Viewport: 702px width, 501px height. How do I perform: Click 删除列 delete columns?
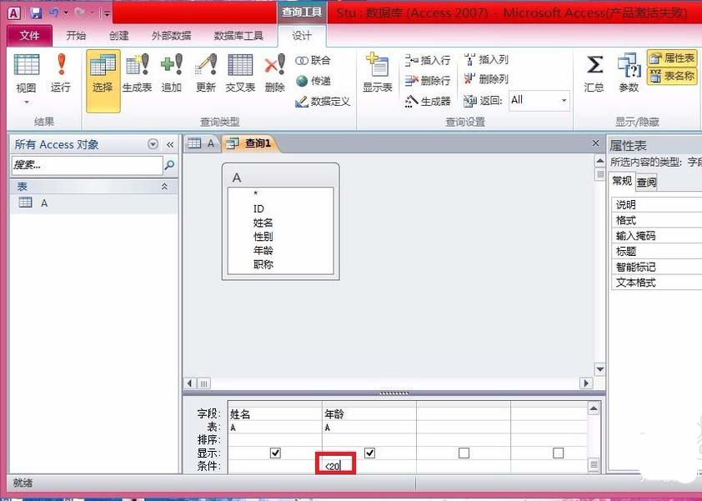pos(486,79)
